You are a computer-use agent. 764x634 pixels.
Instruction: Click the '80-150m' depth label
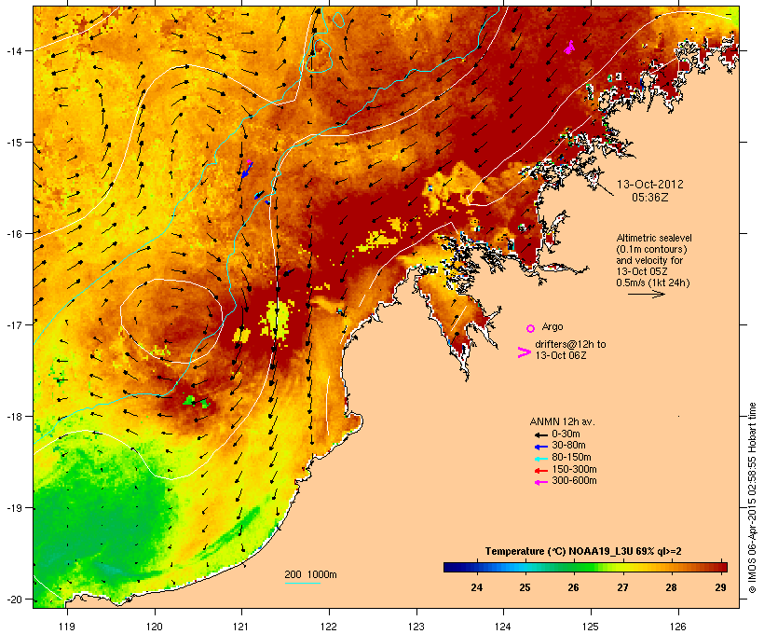(571, 458)
